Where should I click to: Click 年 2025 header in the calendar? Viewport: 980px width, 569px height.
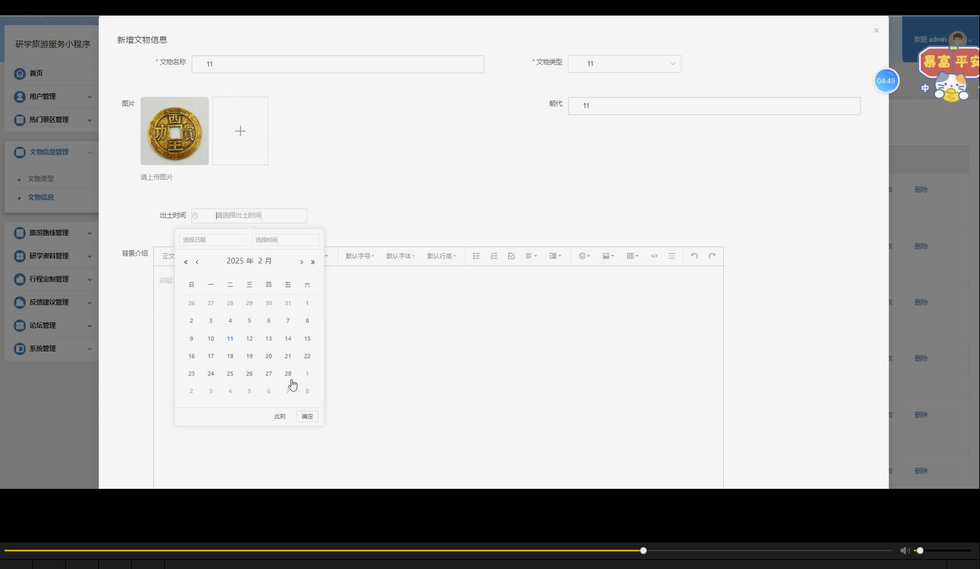[240, 261]
